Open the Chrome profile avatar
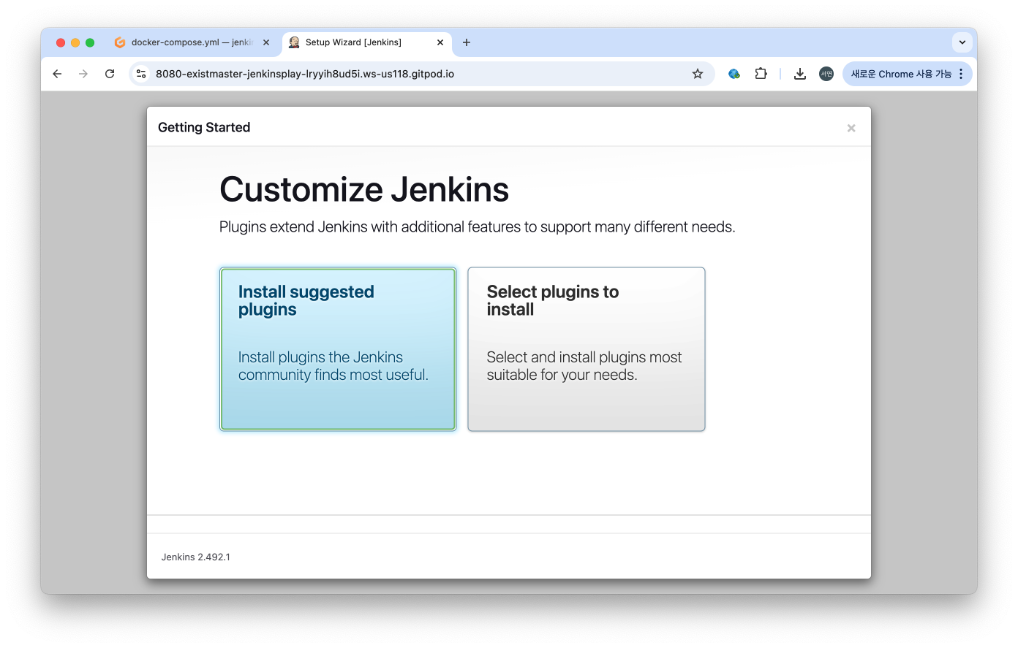Image resolution: width=1018 pixels, height=648 pixels. click(826, 74)
